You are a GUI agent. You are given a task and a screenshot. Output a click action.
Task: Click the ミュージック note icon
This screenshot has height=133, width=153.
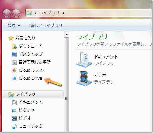tap(14, 126)
